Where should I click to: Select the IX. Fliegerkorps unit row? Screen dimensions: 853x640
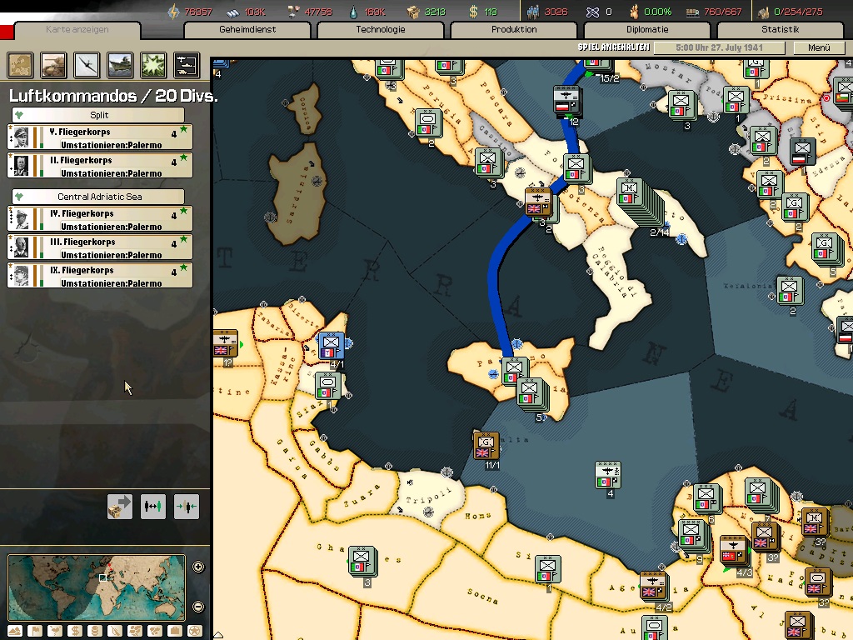pos(100,276)
